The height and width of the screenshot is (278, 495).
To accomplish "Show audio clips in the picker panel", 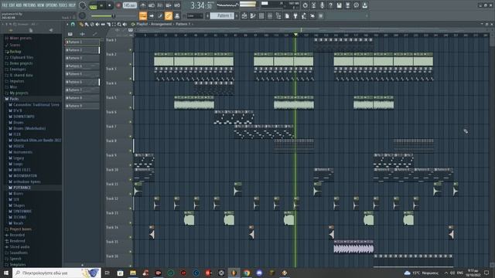I will click(x=83, y=34).
